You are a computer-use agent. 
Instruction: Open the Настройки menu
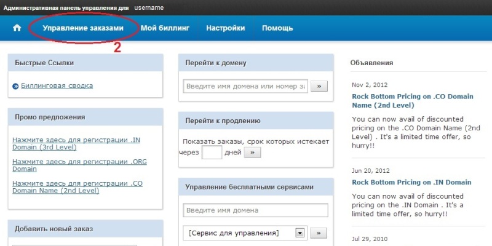[x=225, y=28]
